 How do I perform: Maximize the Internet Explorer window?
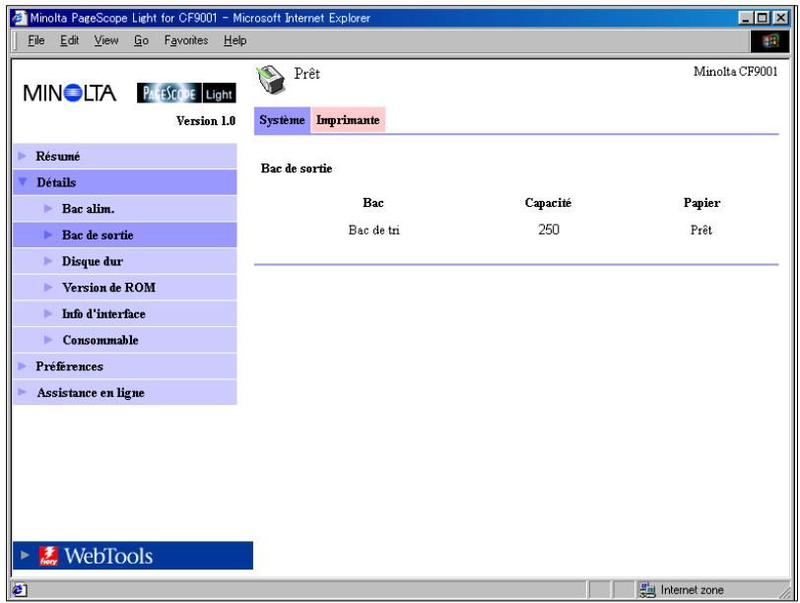coord(762,18)
